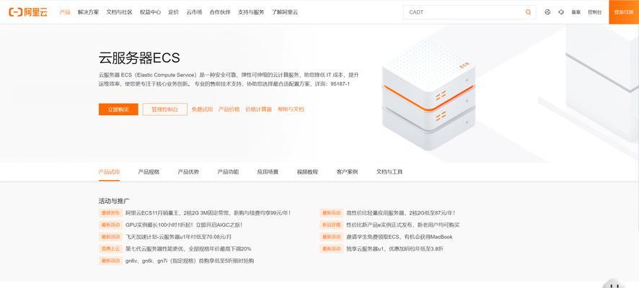The height and width of the screenshot is (288, 639).
Task: Open promo gn6v、gn6i、gn7i 首购5折
Action: pyautogui.click(x=190, y=261)
